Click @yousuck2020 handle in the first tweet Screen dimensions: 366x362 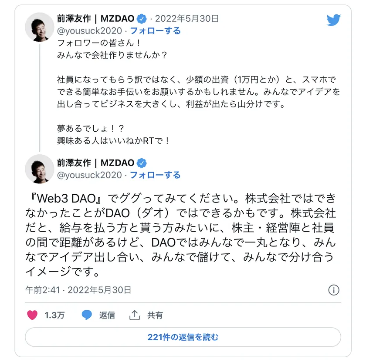[x=89, y=31]
